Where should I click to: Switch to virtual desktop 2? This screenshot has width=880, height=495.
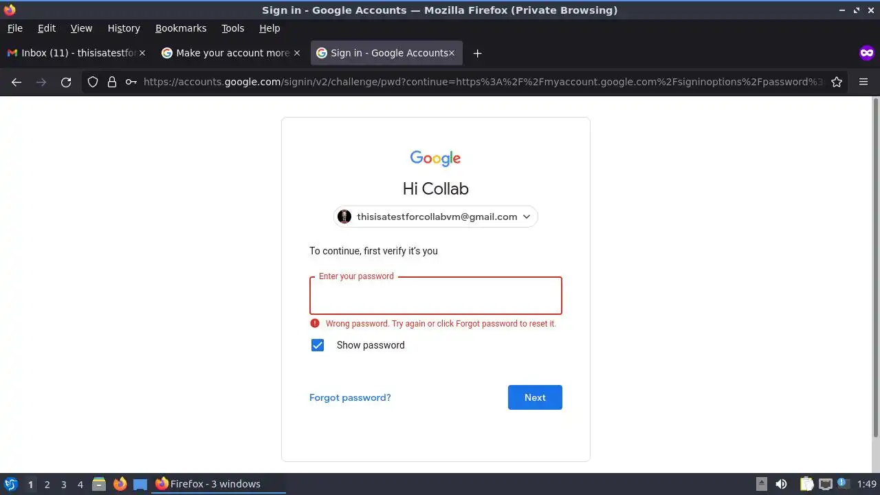tap(47, 484)
